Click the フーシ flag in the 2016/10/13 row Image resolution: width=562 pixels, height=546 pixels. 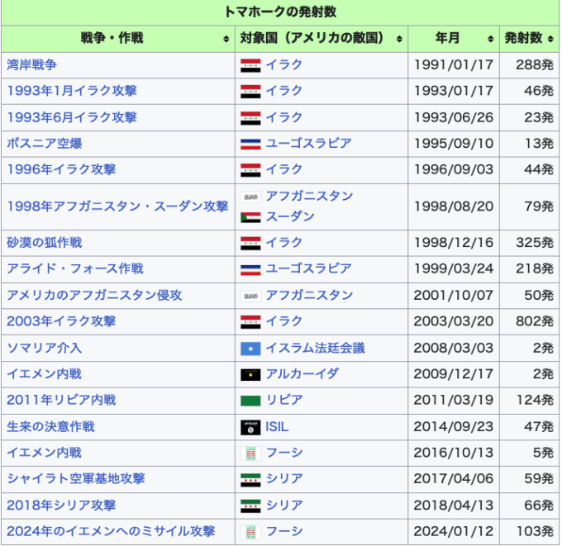pos(250,453)
